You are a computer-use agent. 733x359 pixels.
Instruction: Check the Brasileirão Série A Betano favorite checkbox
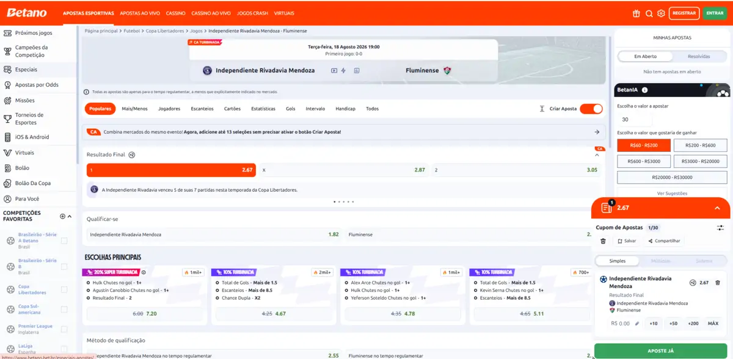64,241
